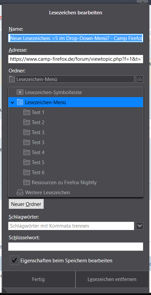This screenshot has height=295, width=151.
Task: Click the Test 2 folder icon
Action: pyautogui.click(x=27, y=122)
